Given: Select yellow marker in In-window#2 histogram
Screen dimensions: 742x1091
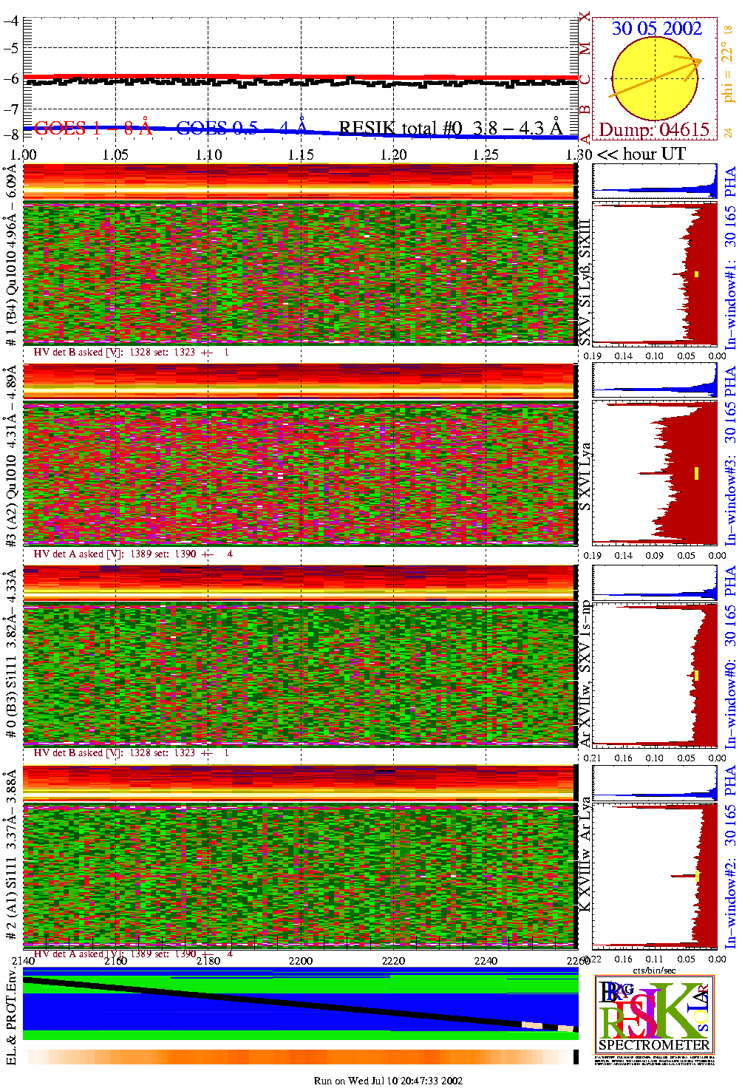Looking at the screenshot, I should coord(696,876).
